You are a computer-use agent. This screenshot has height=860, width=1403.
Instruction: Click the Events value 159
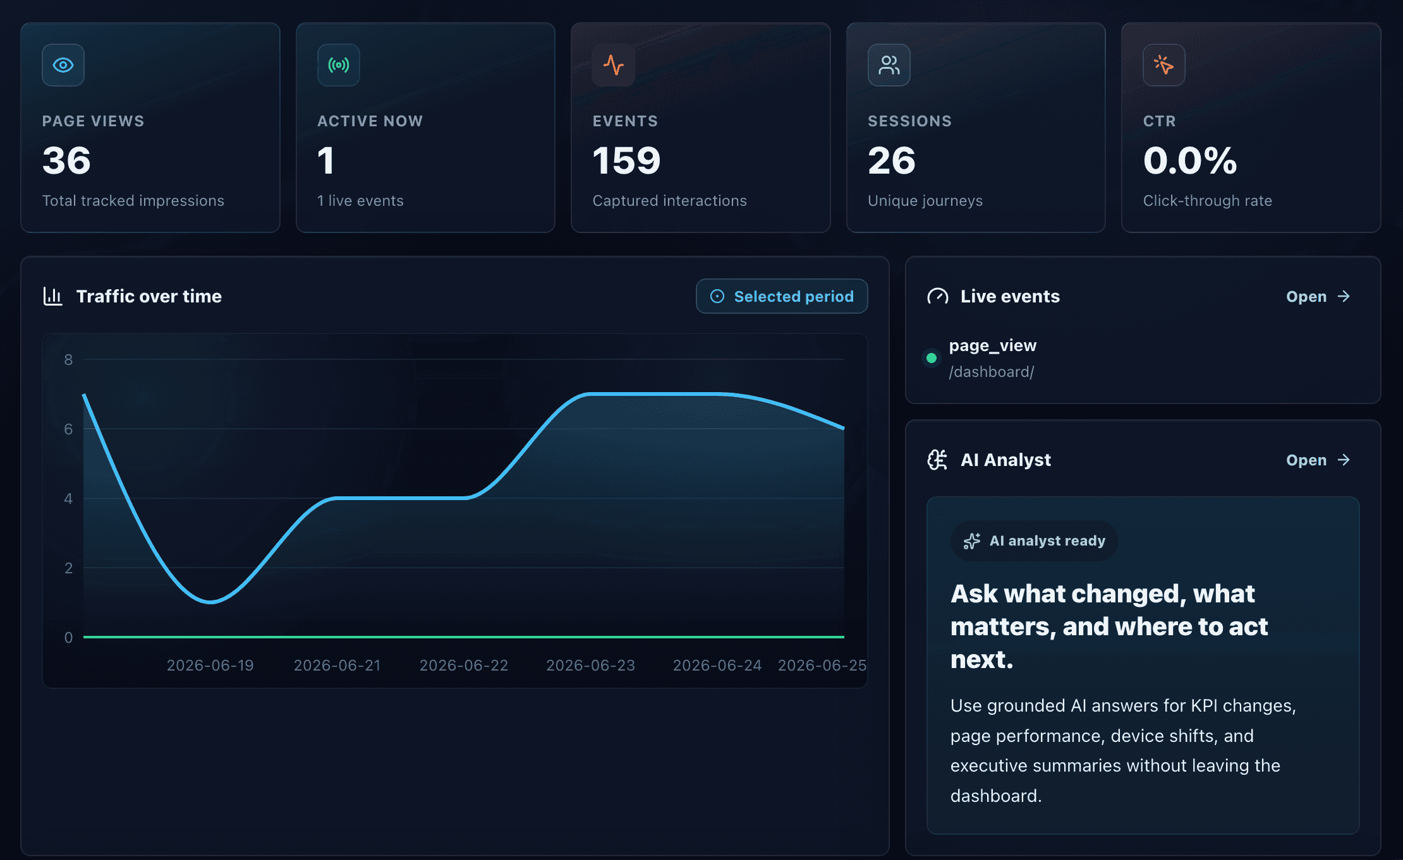coord(626,160)
